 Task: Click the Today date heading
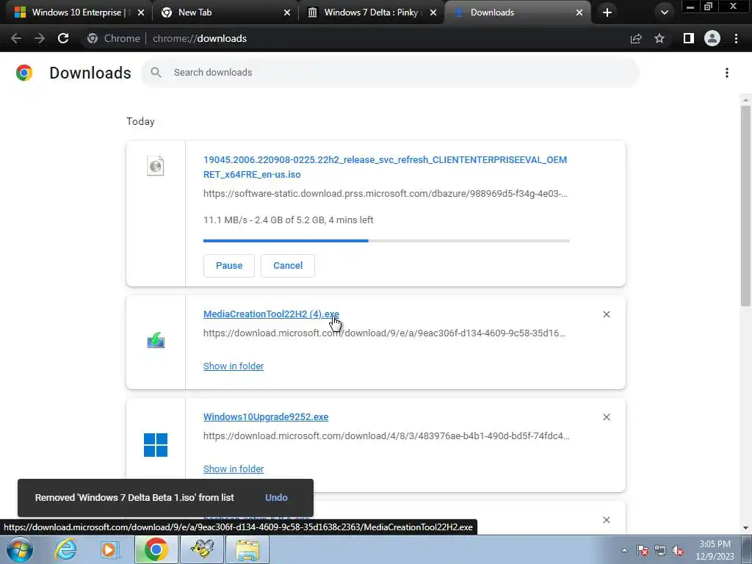[140, 121]
